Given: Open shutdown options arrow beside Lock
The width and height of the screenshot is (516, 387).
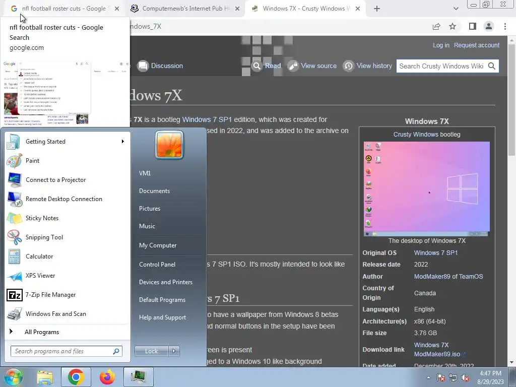Looking at the screenshot, I should point(174,351).
